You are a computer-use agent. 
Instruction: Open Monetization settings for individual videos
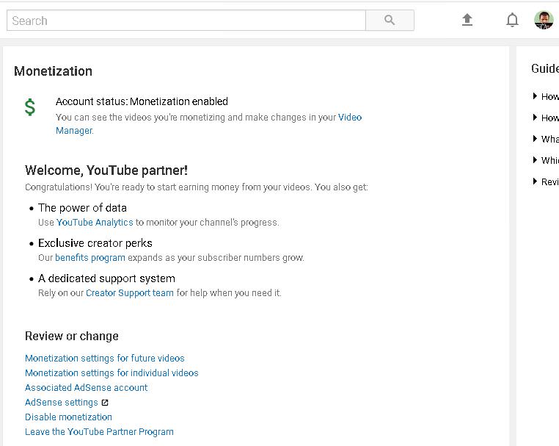pyautogui.click(x=112, y=373)
